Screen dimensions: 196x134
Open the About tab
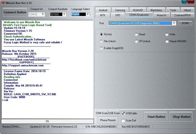coord(187,10)
